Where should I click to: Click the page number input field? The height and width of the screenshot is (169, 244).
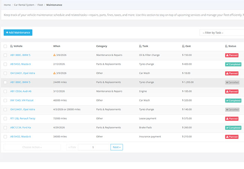click(x=94, y=147)
